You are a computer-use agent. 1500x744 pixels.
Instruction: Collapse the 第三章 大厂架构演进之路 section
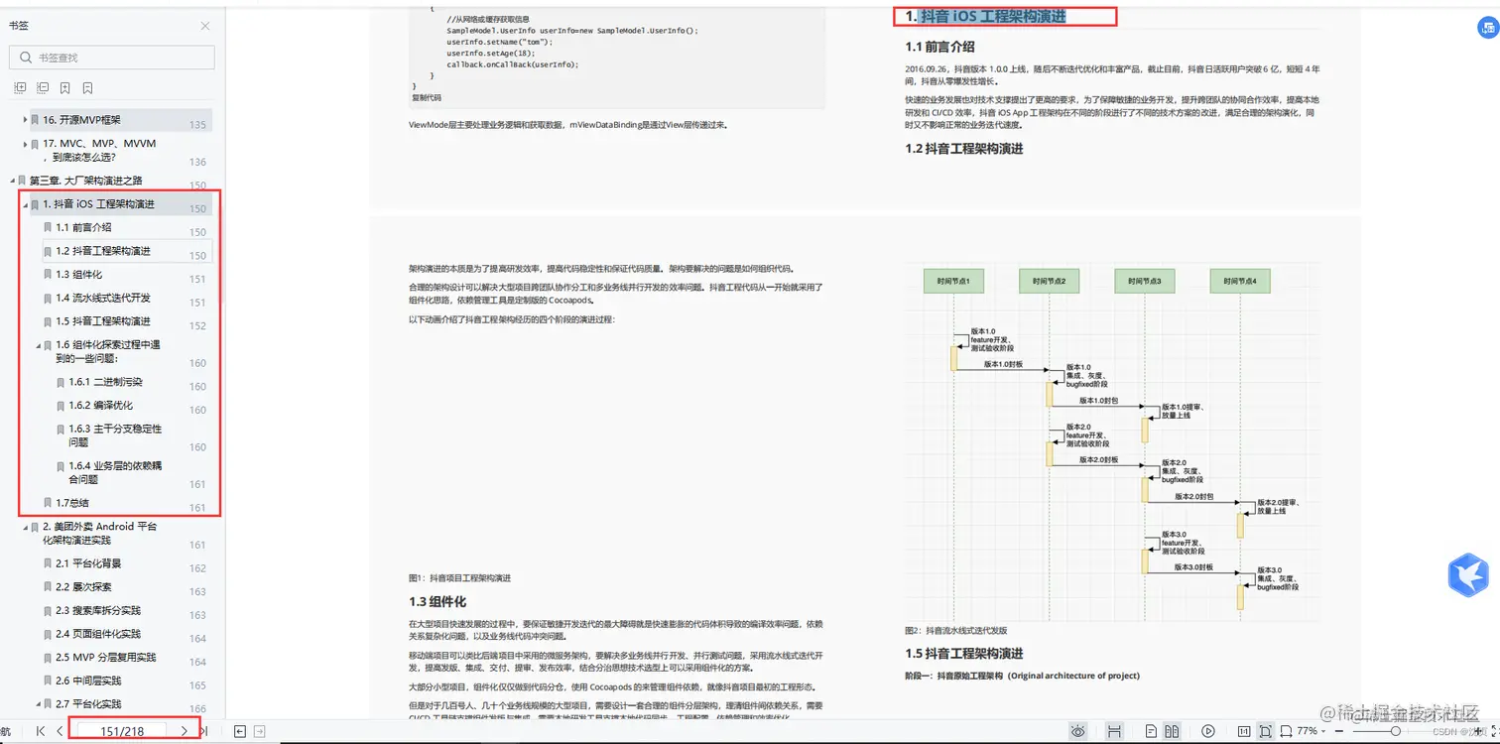click(11, 180)
